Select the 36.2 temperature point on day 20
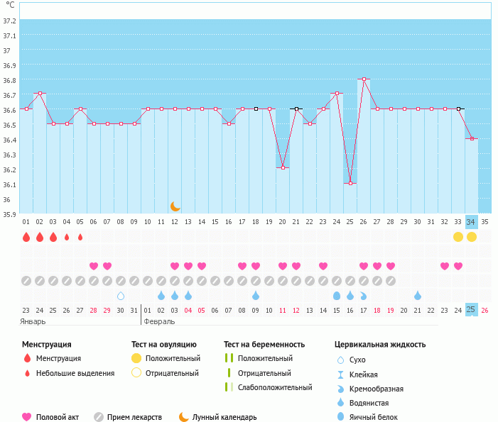 (283, 167)
